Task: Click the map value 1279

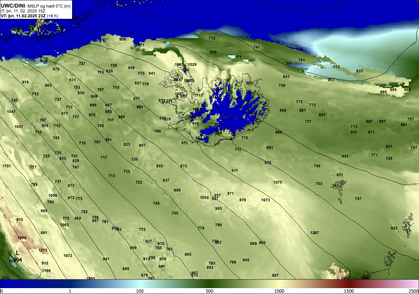Action: pyautogui.click(x=22, y=238)
